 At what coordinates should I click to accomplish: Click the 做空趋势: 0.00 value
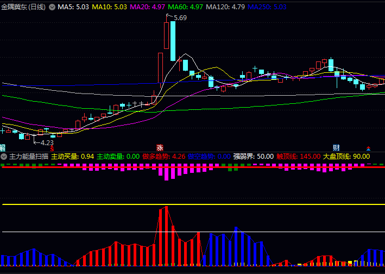point(209,156)
